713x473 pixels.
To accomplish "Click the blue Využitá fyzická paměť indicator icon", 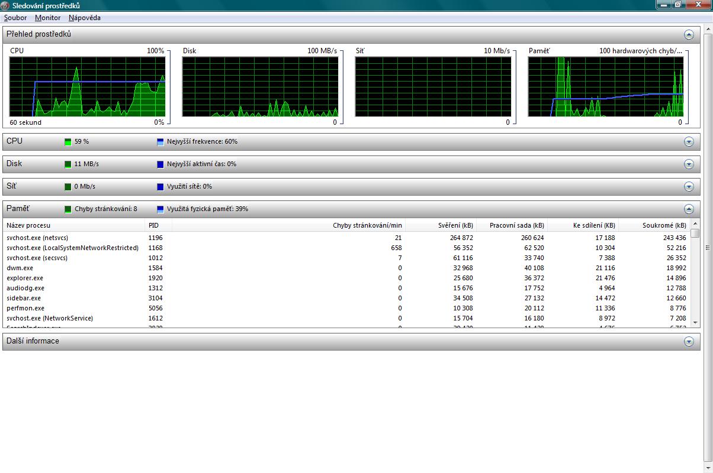I will (x=160, y=209).
